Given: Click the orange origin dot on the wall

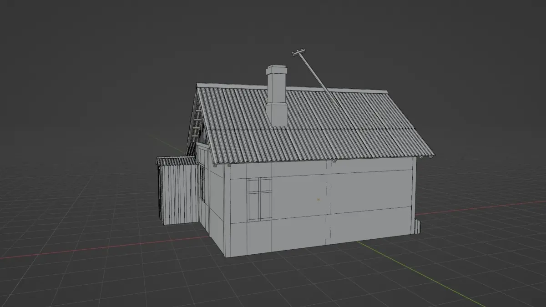Looking at the screenshot, I should point(318,200).
